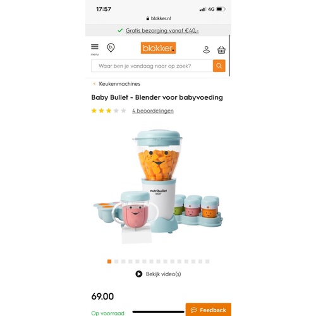Screen dimensions: 316x316
Task: Go back to Keukenmachines category
Action: click(x=119, y=84)
